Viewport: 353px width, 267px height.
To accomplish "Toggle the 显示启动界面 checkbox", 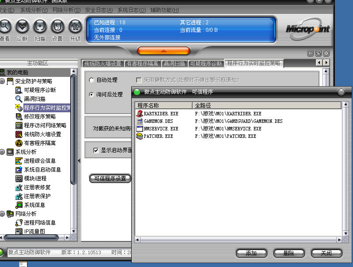I will click(96, 150).
